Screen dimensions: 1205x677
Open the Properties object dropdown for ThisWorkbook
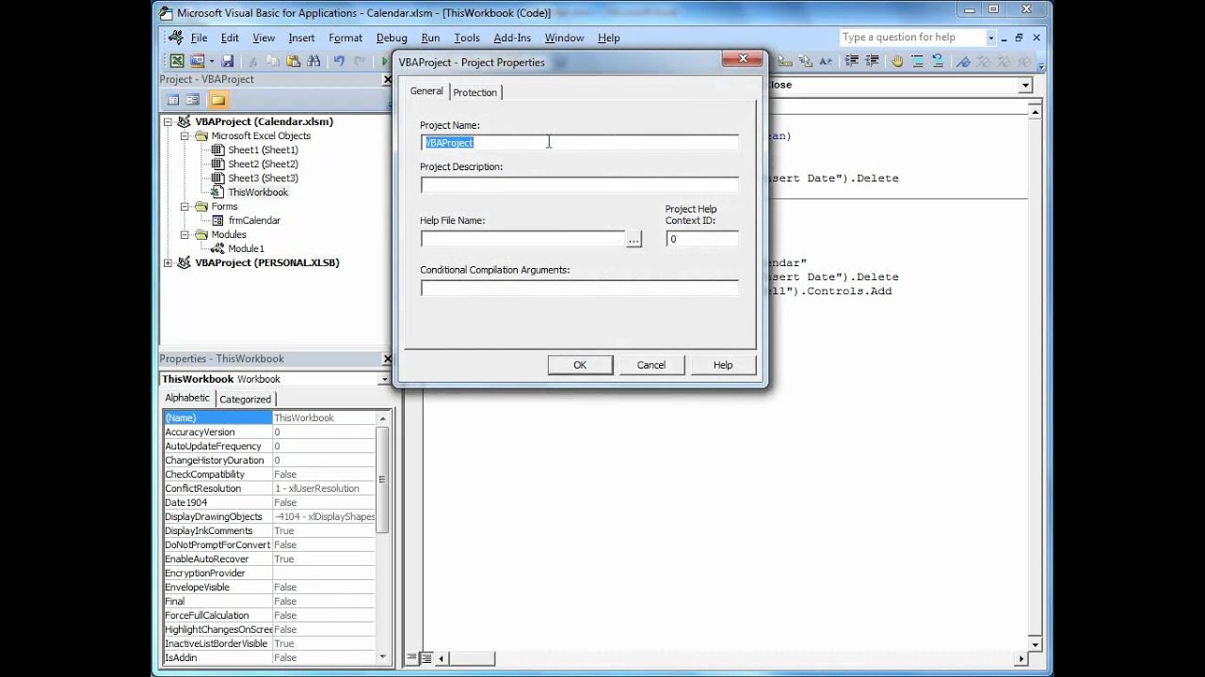384,379
